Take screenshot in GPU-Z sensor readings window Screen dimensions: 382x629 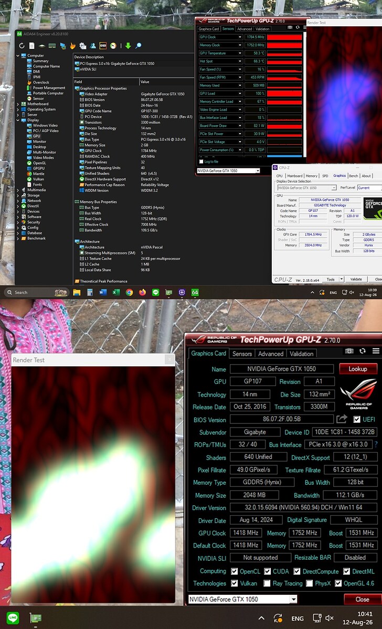(290, 28)
